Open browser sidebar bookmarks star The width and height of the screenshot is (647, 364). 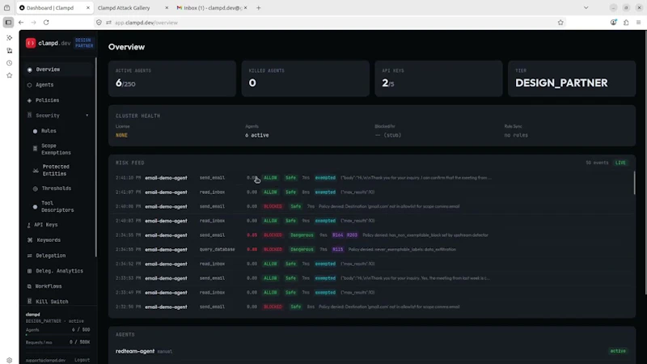click(x=9, y=75)
